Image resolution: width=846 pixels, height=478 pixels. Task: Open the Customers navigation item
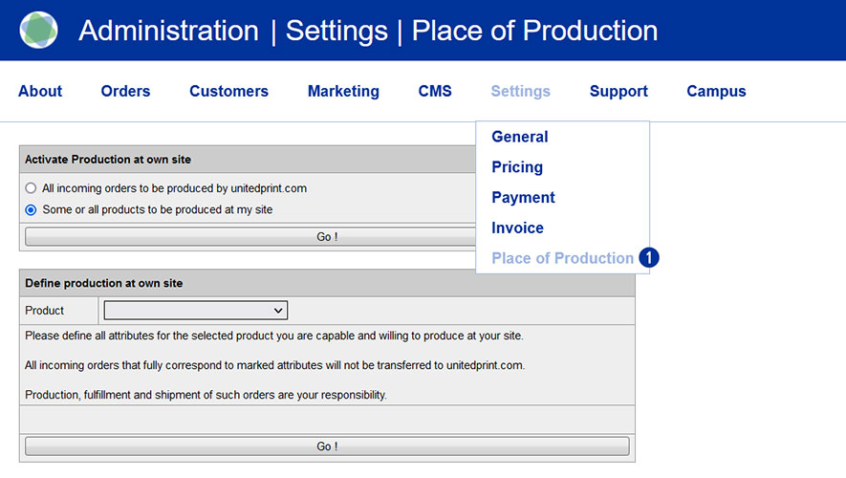tap(228, 92)
